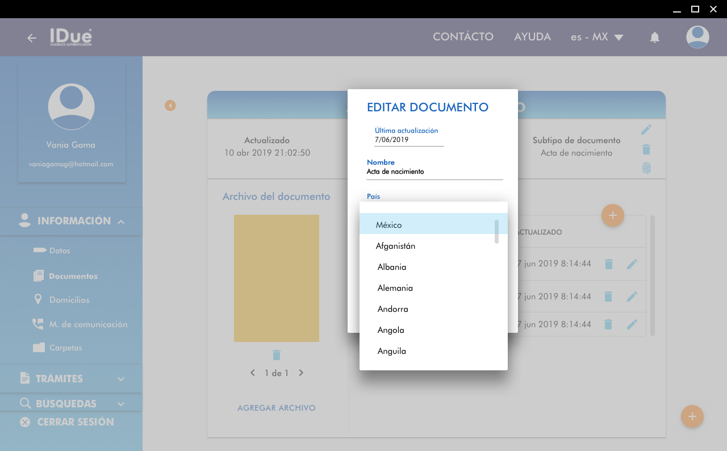Screen dimensions: 727x451
Task: Open the user profile avatar menu
Action: 697,37
